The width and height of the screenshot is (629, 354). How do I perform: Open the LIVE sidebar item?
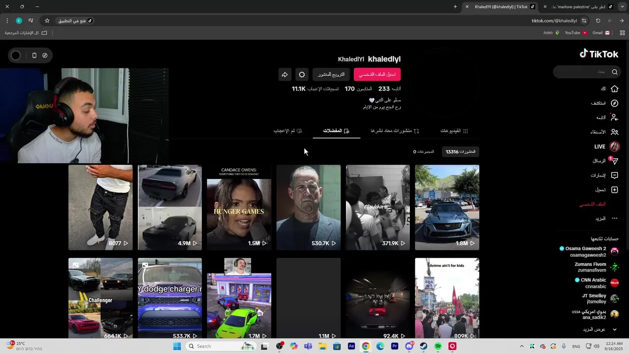click(x=606, y=147)
